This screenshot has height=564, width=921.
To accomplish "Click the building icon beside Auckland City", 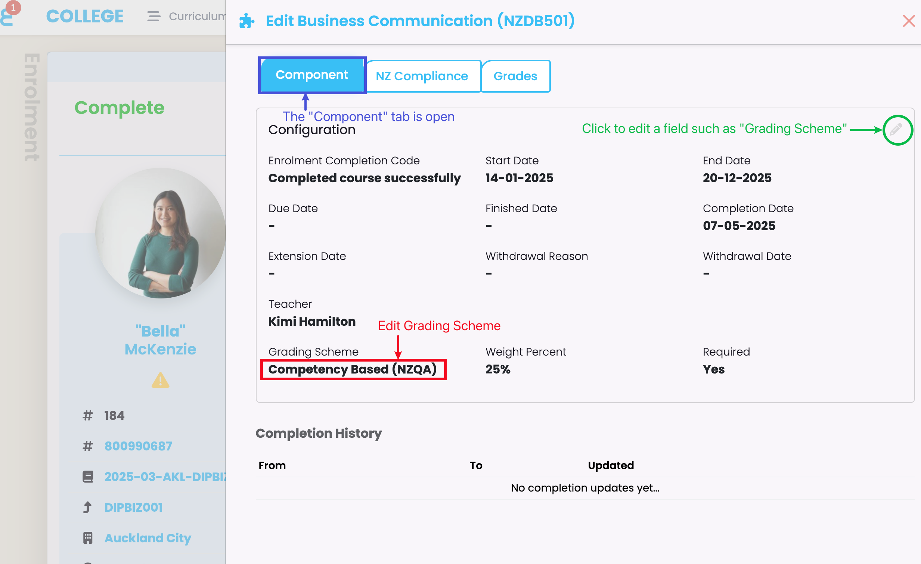I will click(x=88, y=538).
